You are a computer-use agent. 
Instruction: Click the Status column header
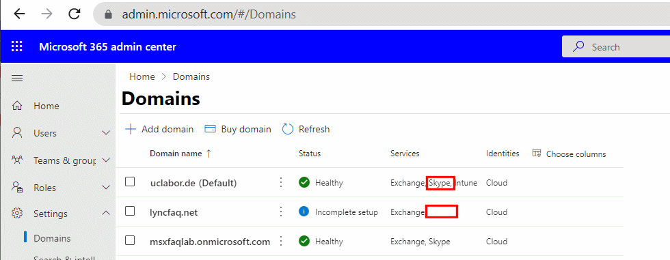coord(309,154)
